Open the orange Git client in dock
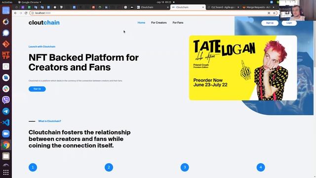This screenshot has width=316, height=178. 6,44
